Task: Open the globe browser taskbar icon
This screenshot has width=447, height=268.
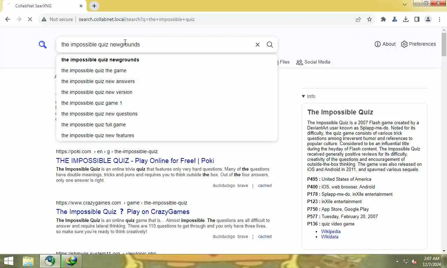Action: 50,261
